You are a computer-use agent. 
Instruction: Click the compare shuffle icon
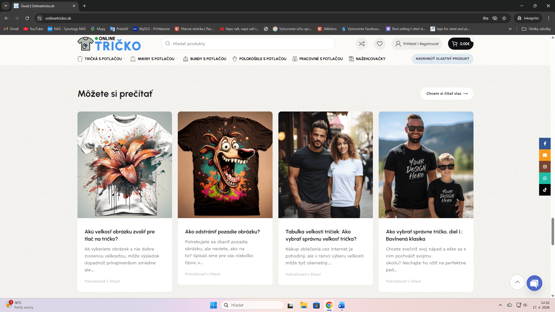pos(362,44)
